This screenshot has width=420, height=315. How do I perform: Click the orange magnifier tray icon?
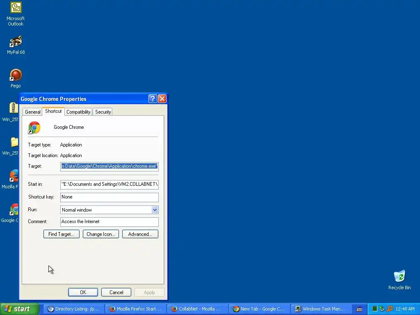(x=390, y=309)
